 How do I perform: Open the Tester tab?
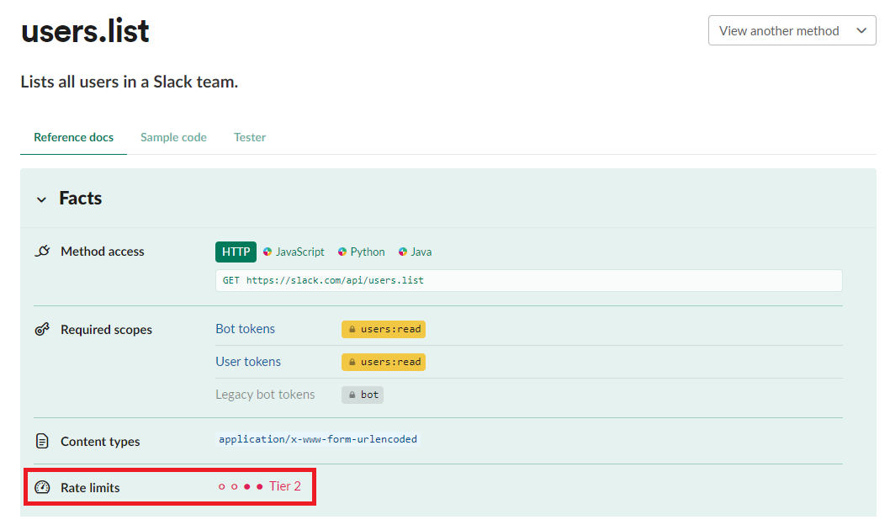250,137
